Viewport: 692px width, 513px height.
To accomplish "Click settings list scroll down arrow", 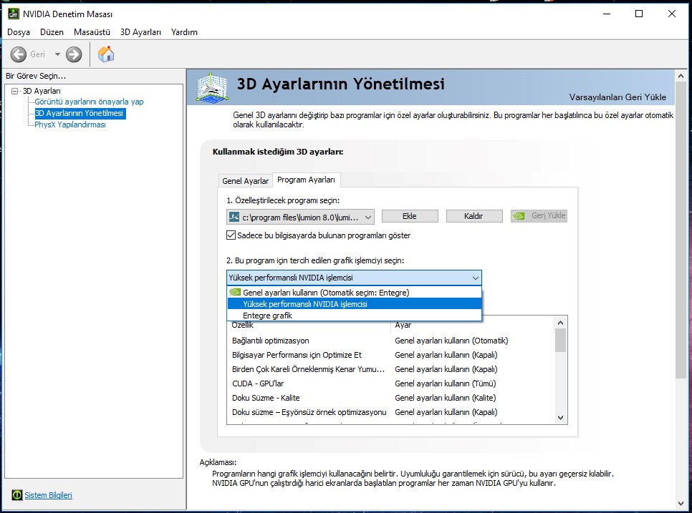I will click(560, 418).
